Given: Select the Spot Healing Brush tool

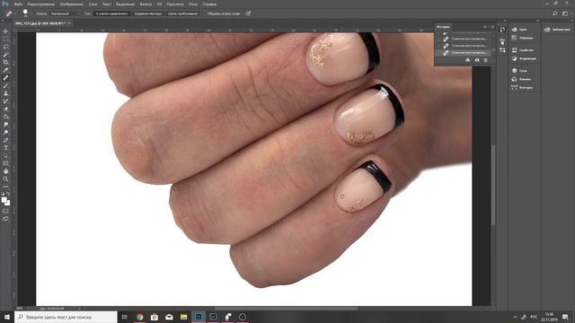Looking at the screenshot, I should tap(5, 78).
